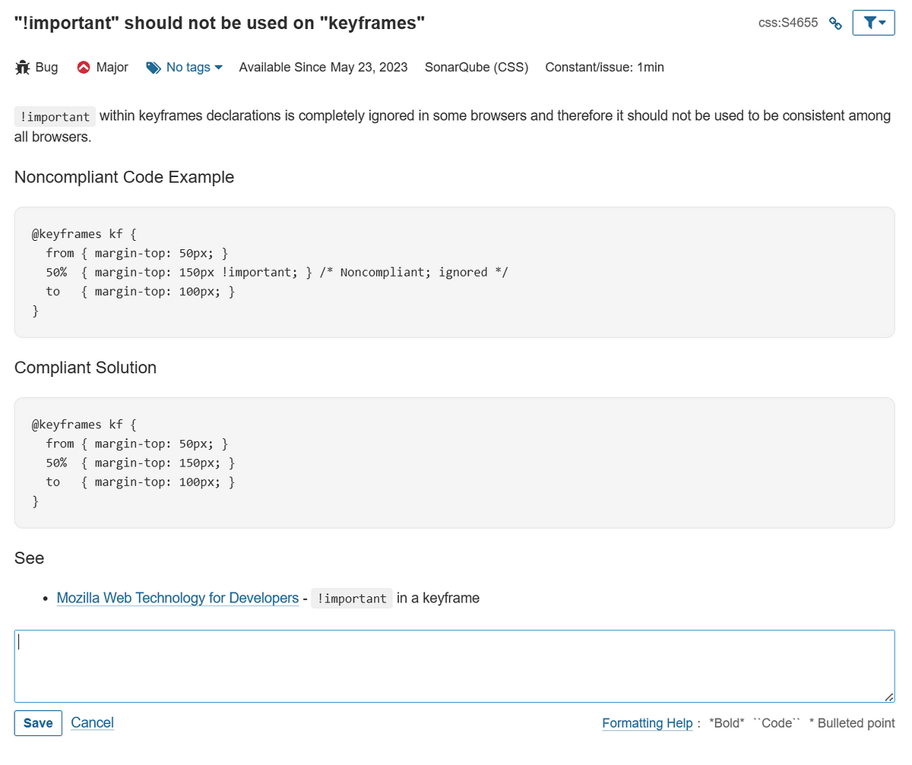Click the rule permalink chain icon
Image resolution: width=912 pixels, height=765 pixels.
tap(835, 24)
